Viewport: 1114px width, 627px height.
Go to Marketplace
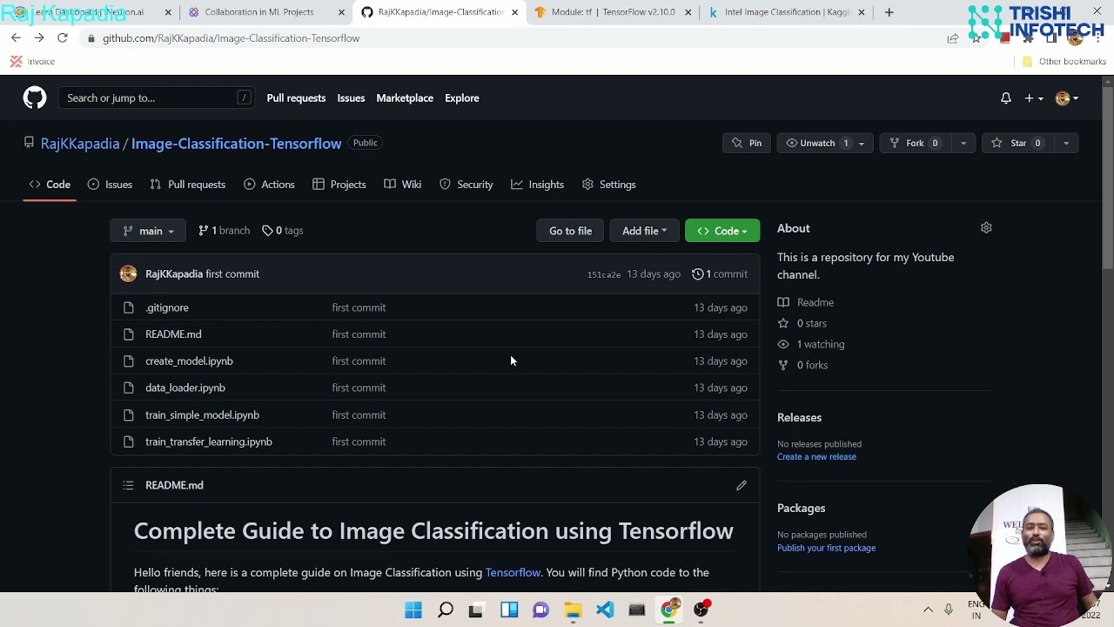405,98
